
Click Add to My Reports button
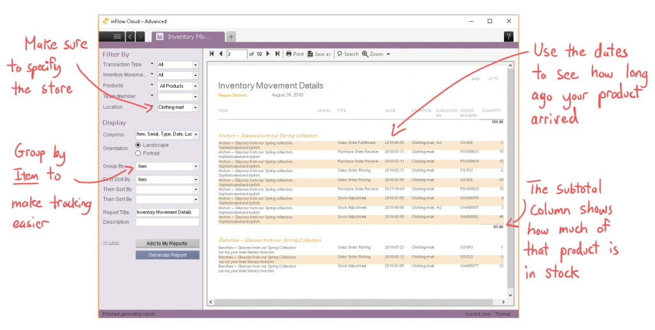coord(168,244)
